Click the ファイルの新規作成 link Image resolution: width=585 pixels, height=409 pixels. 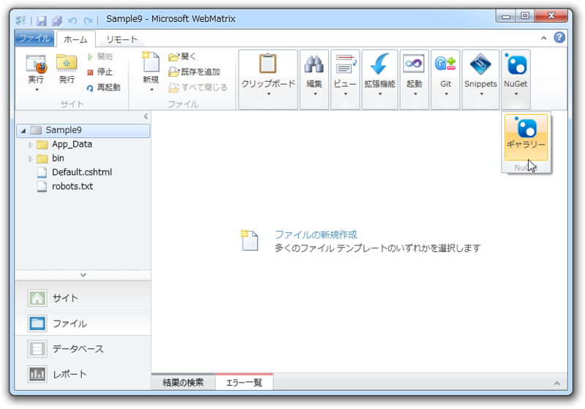click(x=316, y=234)
